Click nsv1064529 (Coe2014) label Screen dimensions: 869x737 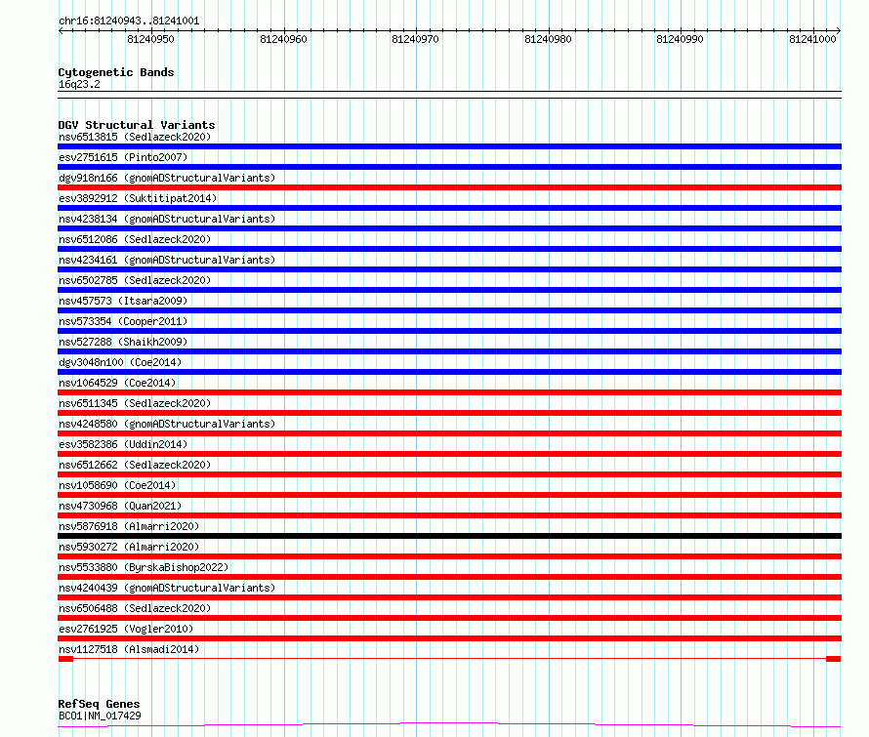(117, 383)
